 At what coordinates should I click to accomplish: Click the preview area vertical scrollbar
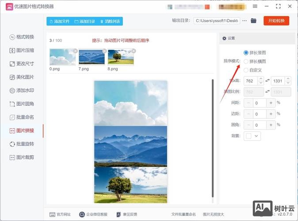213,138
